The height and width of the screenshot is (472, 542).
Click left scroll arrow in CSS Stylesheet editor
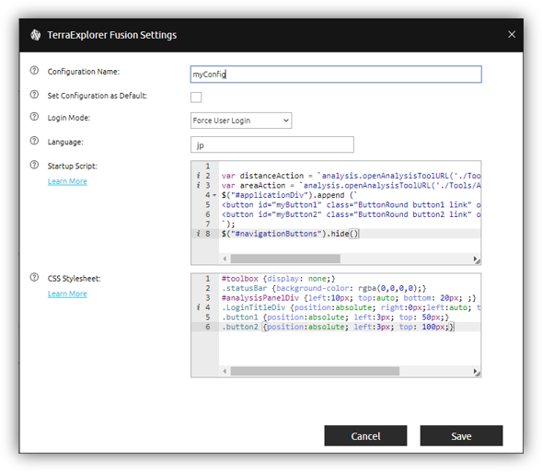point(225,372)
